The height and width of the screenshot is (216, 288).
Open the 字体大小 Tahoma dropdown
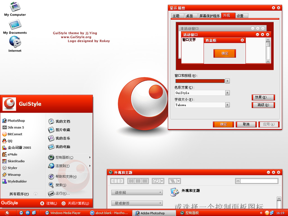tap(228, 105)
